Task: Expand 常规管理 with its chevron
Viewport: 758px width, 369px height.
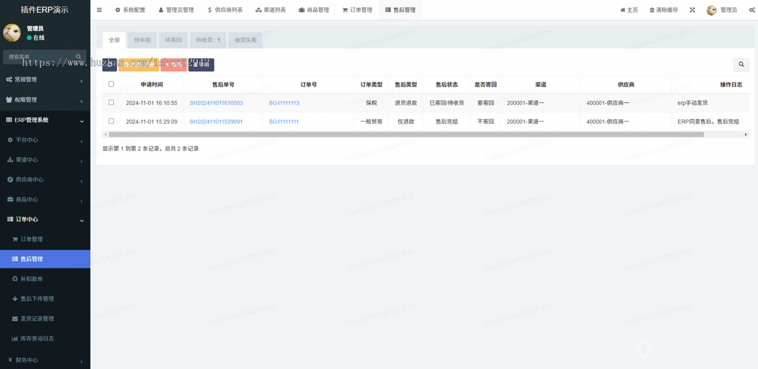Action: (81, 80)
